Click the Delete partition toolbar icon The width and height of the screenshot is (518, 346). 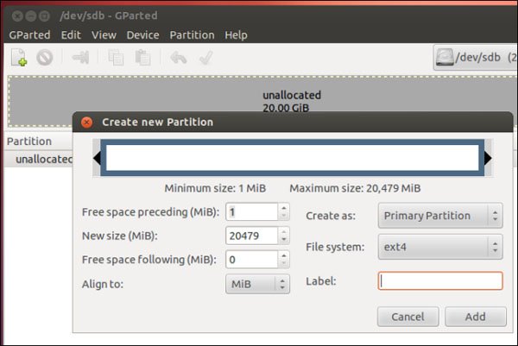[45, 58]
